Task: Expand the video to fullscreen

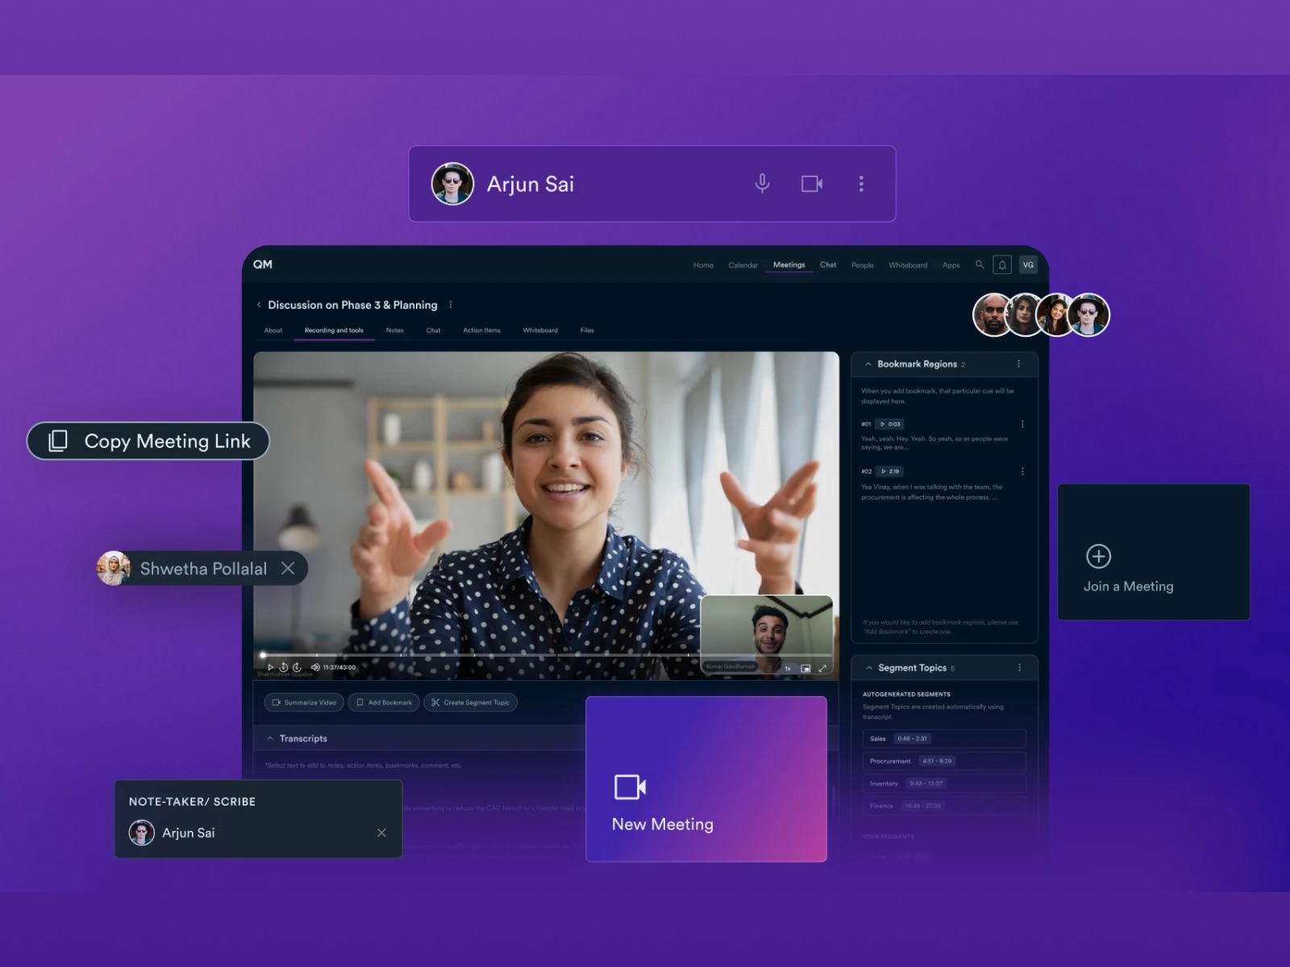Action: click(x=822, y=668)
